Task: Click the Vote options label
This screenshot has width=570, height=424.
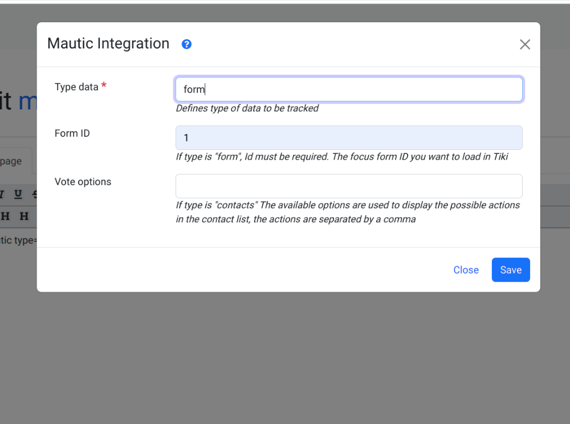Action: tap(83, 182)
